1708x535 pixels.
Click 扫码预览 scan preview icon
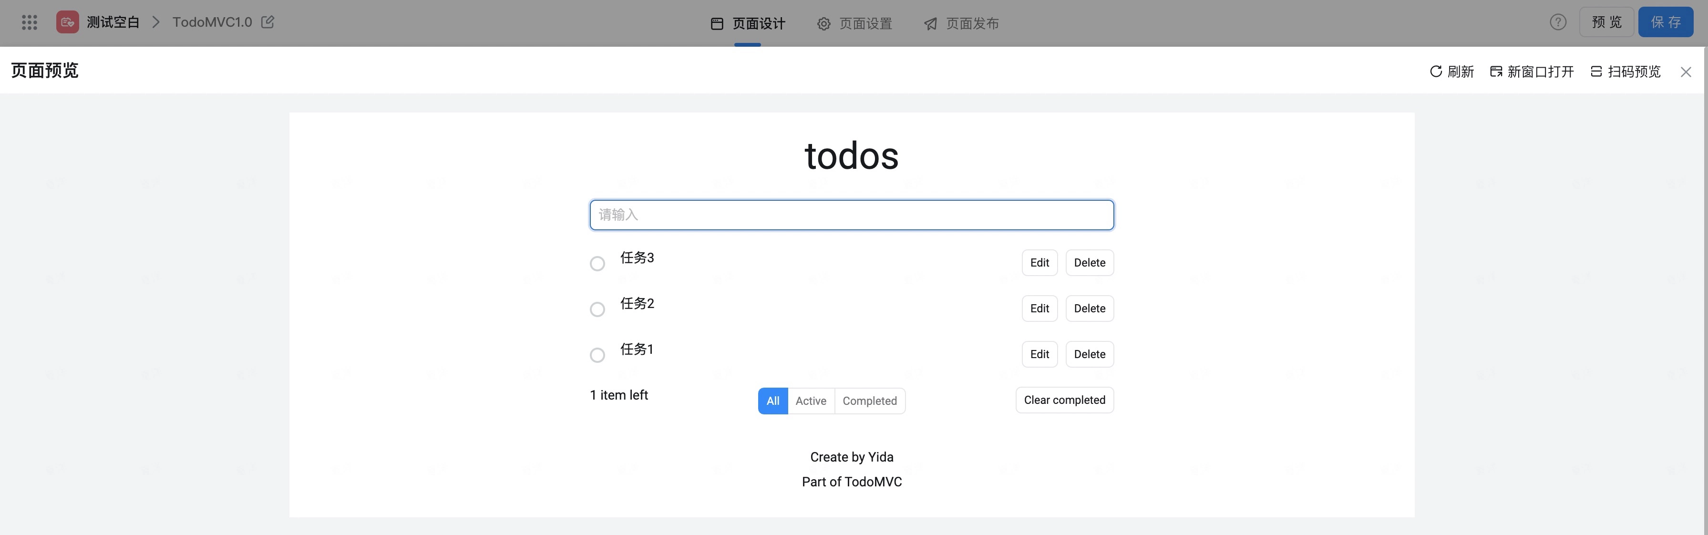click(x=1596, y=72)
